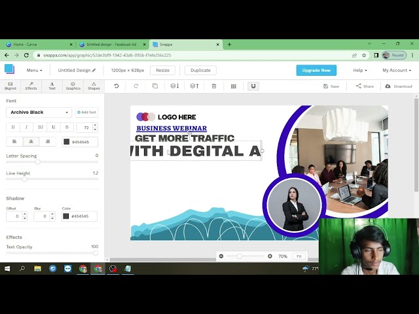Toggle the grid icon
419x314 pixels.
click(234, 86)
